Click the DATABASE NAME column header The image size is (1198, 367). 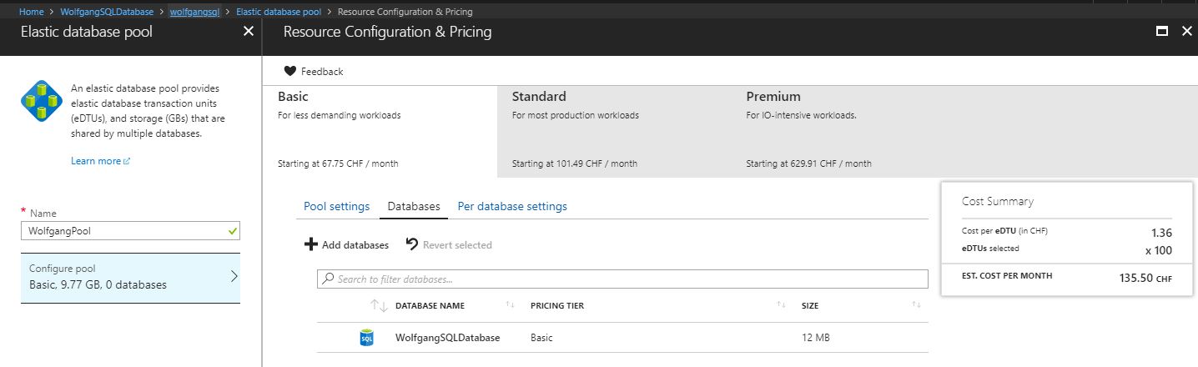430,306
